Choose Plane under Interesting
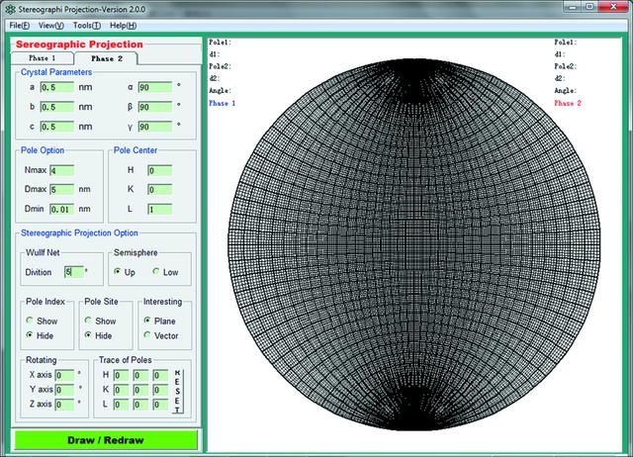This screenshot has height=457, width=633. [x=159, y=320]
